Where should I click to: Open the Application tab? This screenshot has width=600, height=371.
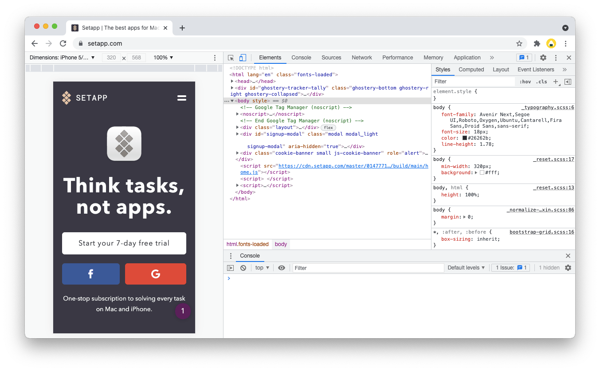[467, 58]
